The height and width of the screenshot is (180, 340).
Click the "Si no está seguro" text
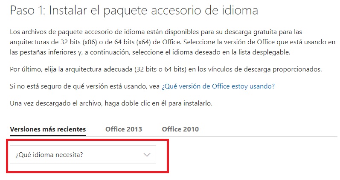click(34, 86)
